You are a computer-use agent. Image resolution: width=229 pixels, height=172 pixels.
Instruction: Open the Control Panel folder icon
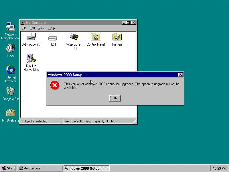[96, 37]
